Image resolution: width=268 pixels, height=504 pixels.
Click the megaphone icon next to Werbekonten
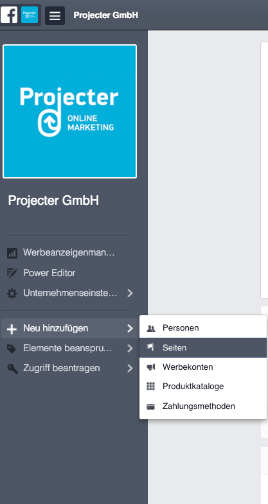(x=151, y=367)
